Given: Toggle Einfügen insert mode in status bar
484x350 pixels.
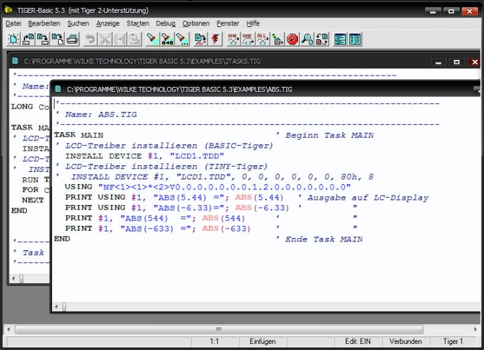Looking at the screenshot, I should coord(262,342).
